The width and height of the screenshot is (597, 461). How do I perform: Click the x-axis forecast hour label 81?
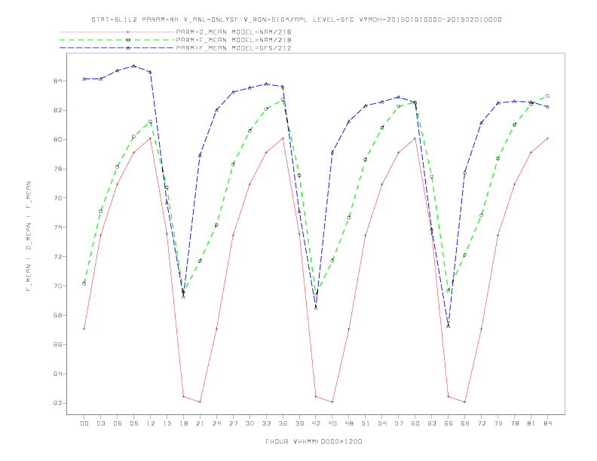(531, 423)
